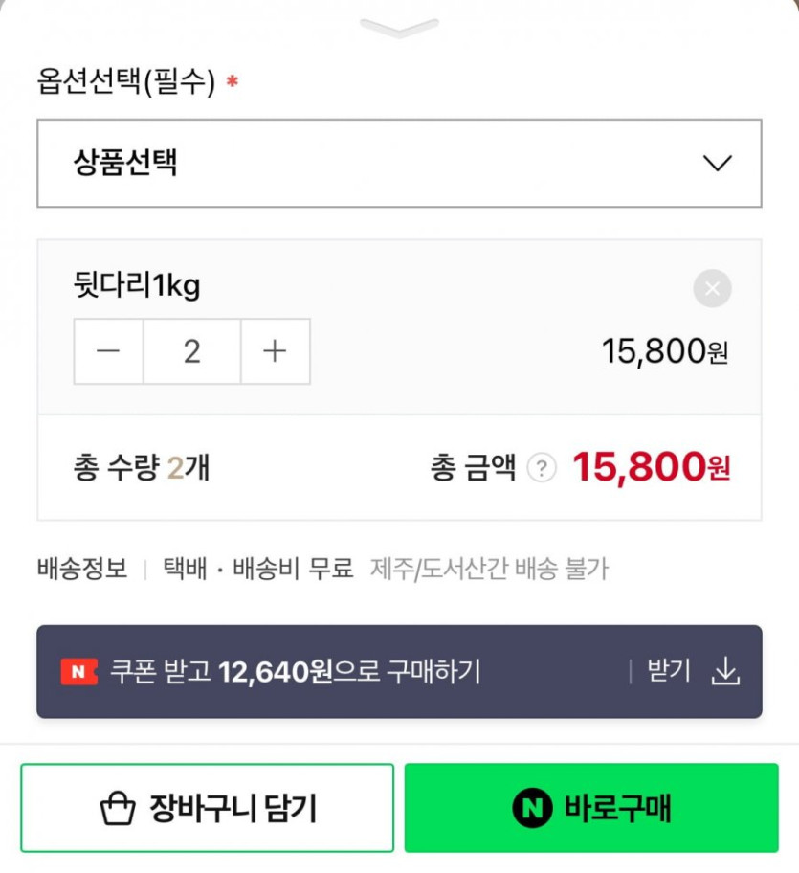This screenshot has width=799, height=873.
Task: Click the red total 15,800원 amount
Action: [x=651, y=468]
